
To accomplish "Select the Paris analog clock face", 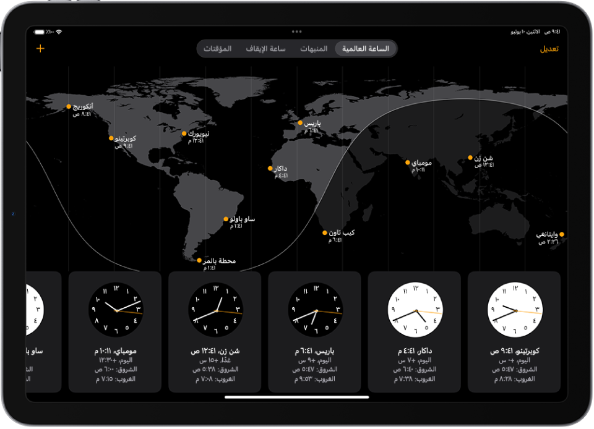I will pyautogui.click(x=315, y=310).
